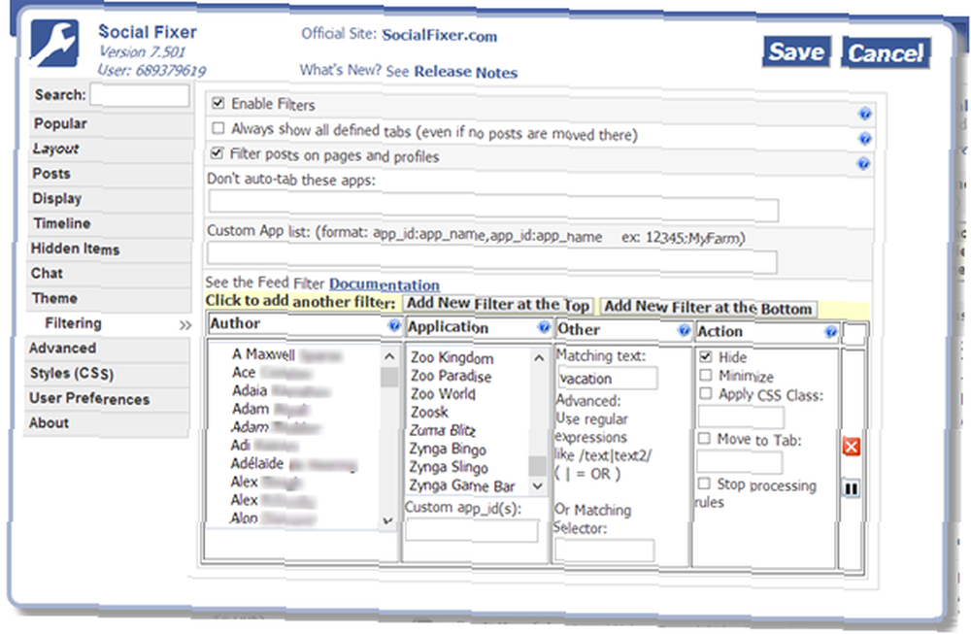
Task: Open help icon in Action column header
Action: (831, 332)
